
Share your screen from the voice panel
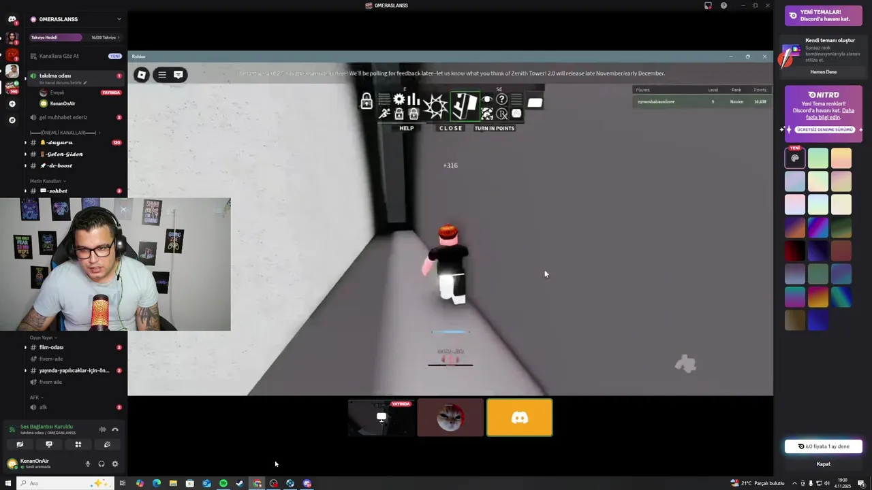click(x=49, y=444)
